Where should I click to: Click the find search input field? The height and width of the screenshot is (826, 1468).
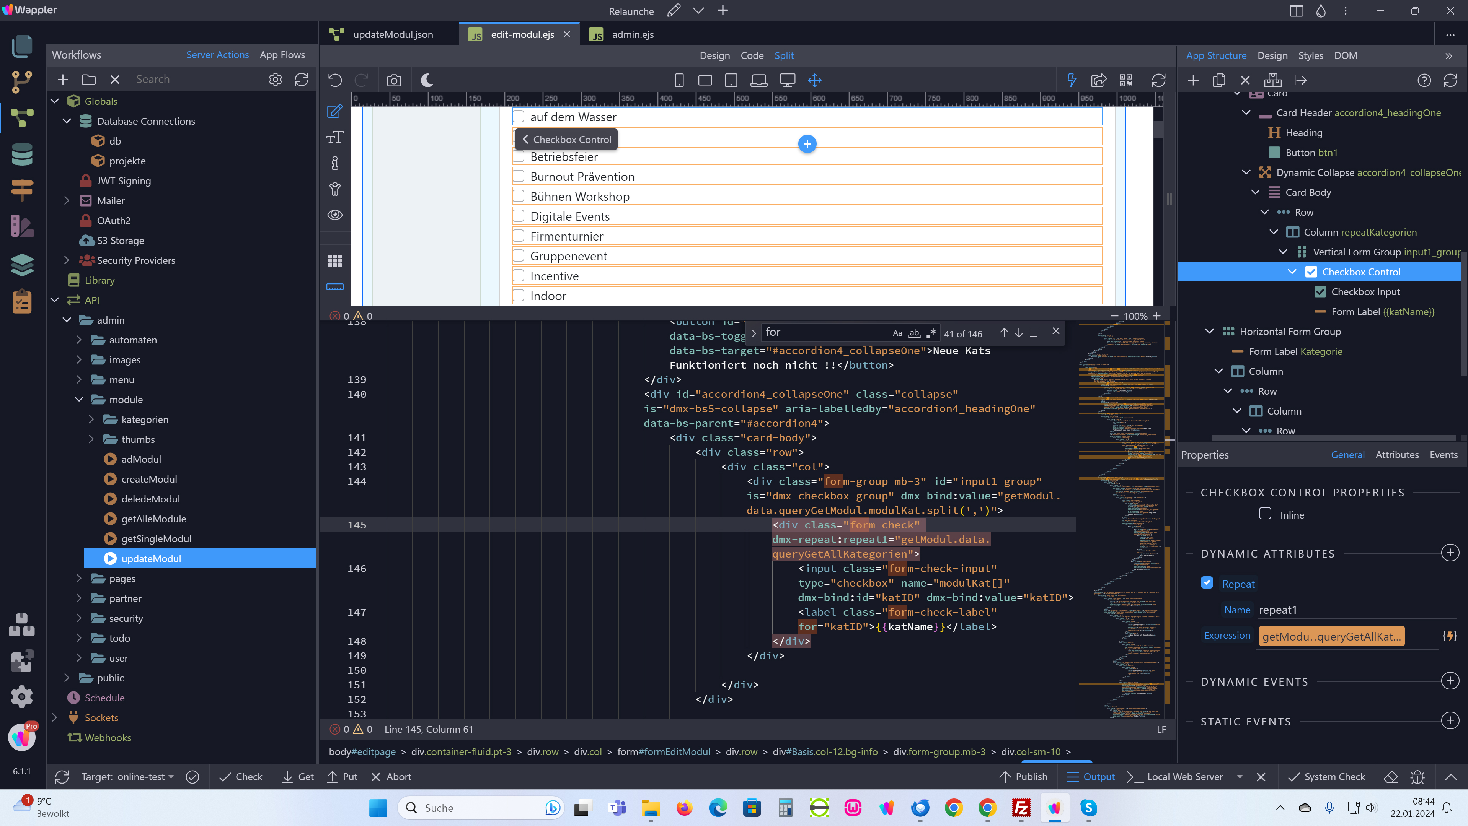pos(824,332)
